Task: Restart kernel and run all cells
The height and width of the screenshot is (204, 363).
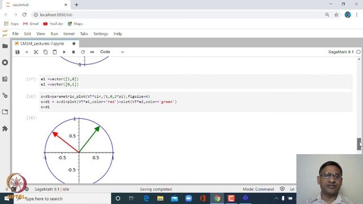Action: pyautogui.click(x=92, y=52)
